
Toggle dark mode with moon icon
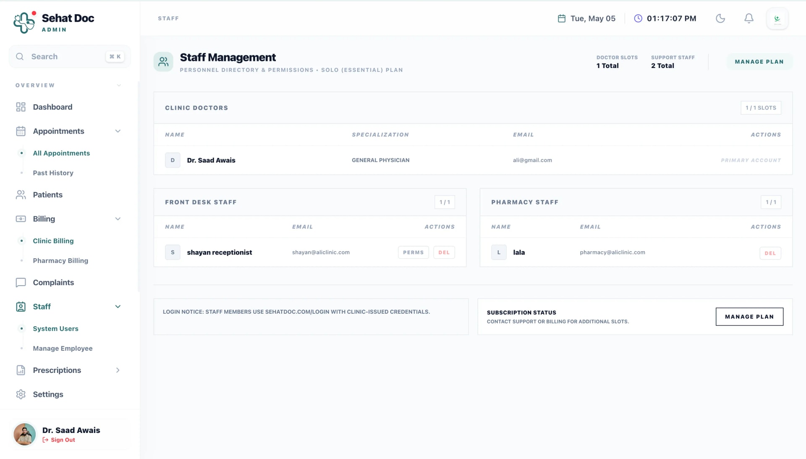coord(720,18)
